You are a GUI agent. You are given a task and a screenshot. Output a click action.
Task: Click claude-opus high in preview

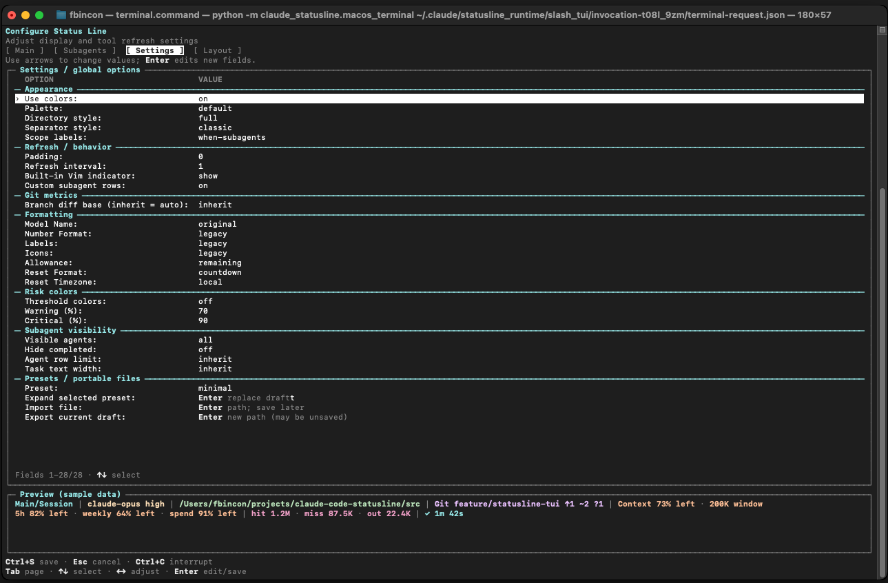(x=126, y=504)
